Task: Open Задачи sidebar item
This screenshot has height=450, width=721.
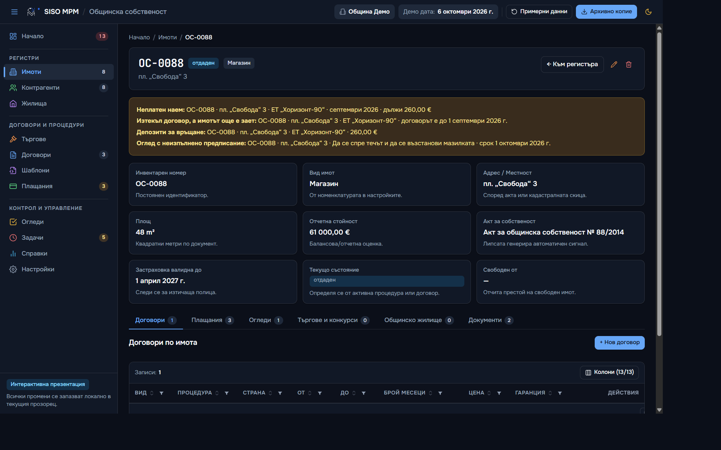Action: point(59,238)
